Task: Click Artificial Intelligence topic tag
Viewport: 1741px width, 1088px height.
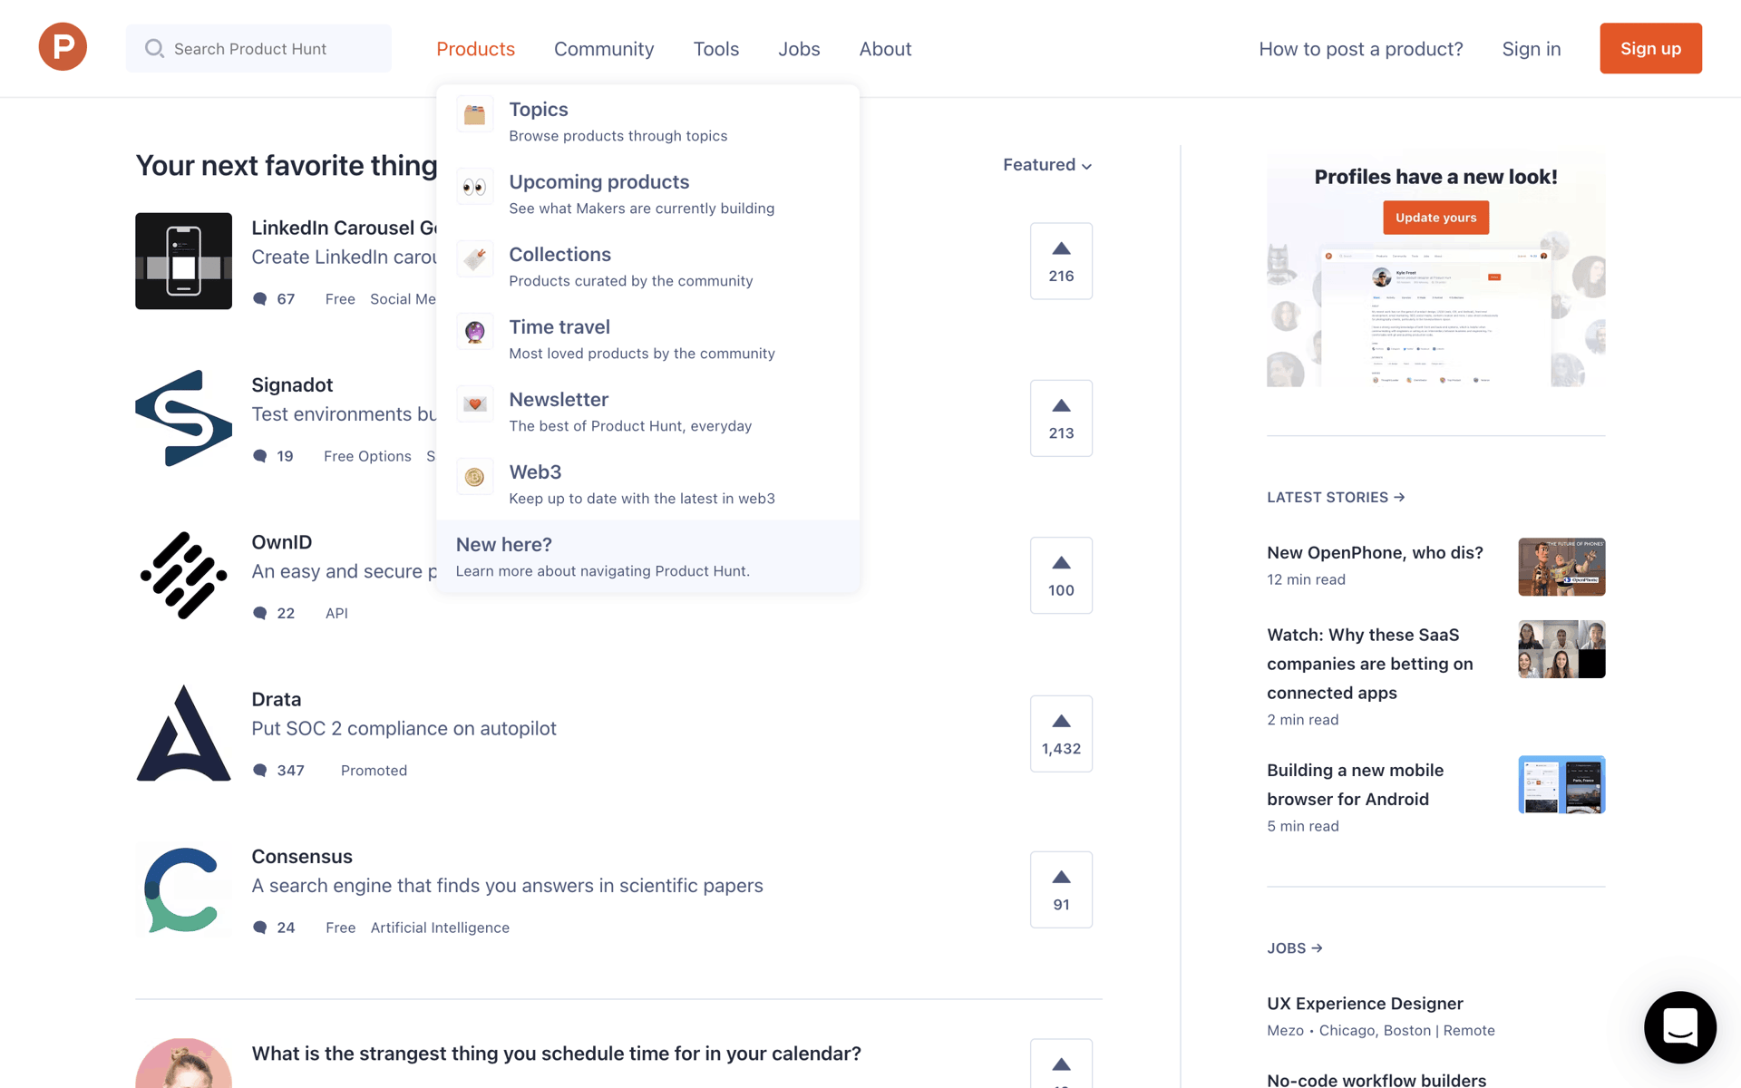Action: pyautogui.click(x=440, y=928)
